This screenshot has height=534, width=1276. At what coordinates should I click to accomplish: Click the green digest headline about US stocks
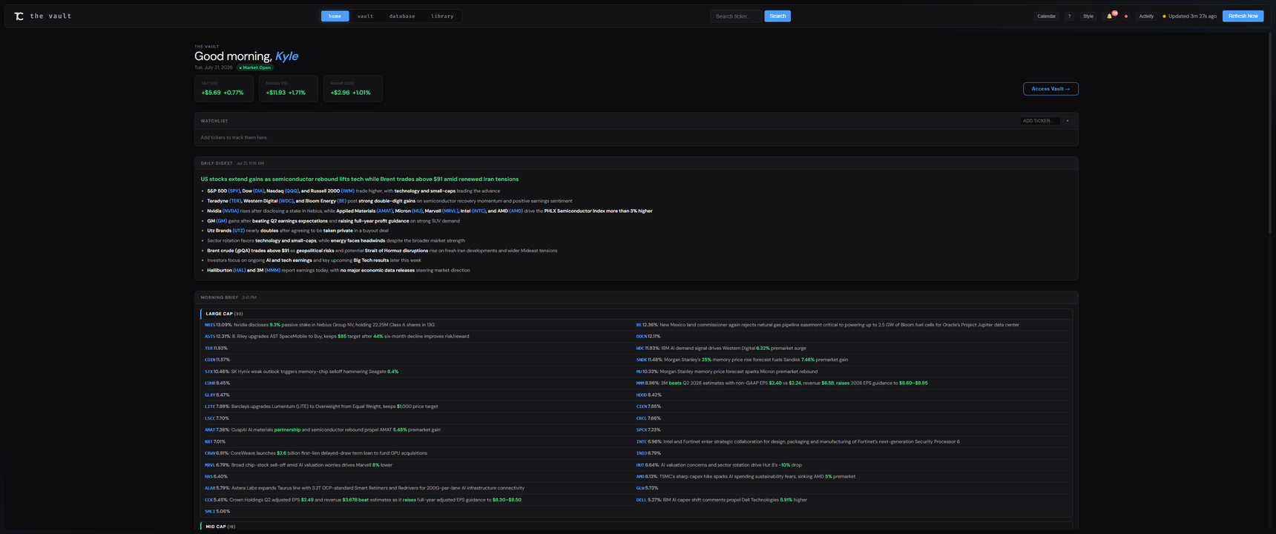pos(360,179)
